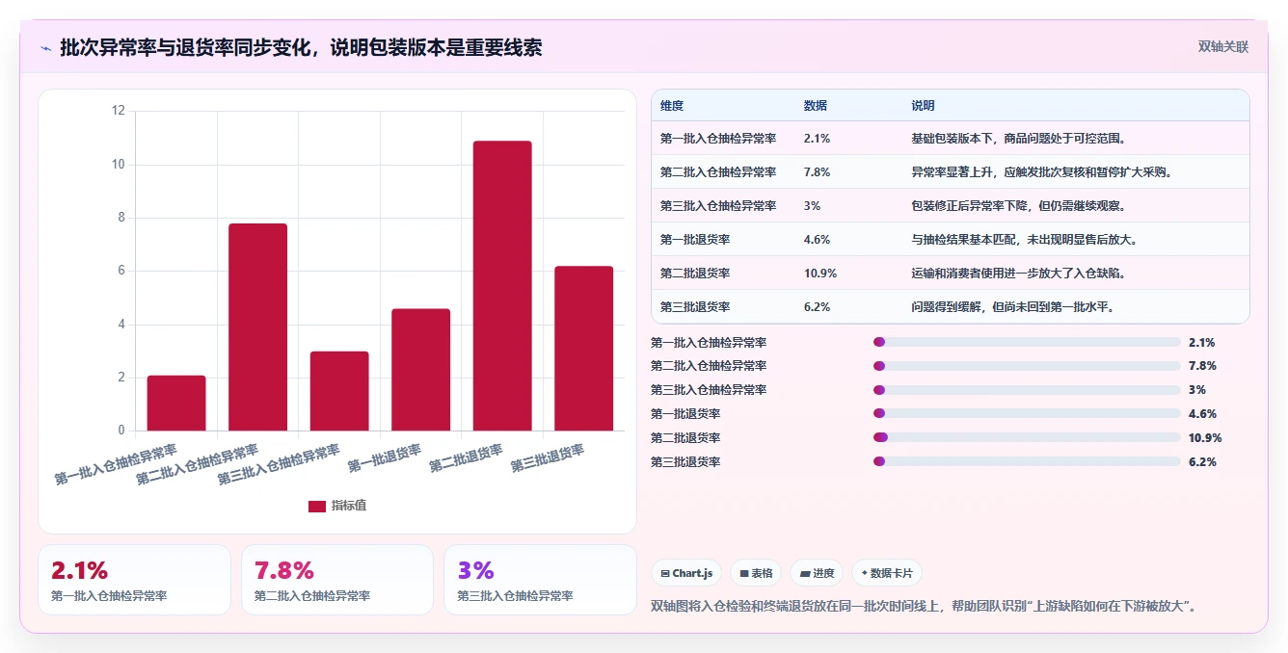Click the lightning icon beside the title
The height and width of the screenshot is (653, 1288).
(45, 48)
